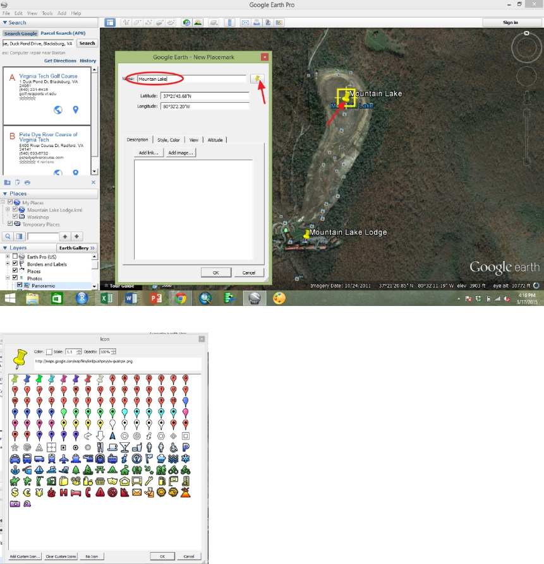Click the sunlight toolbar icon
The image size is (544, 564).
pyautogui.click(x=197, y=23)
